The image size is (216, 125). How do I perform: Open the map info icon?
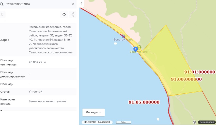click(194, 122)
